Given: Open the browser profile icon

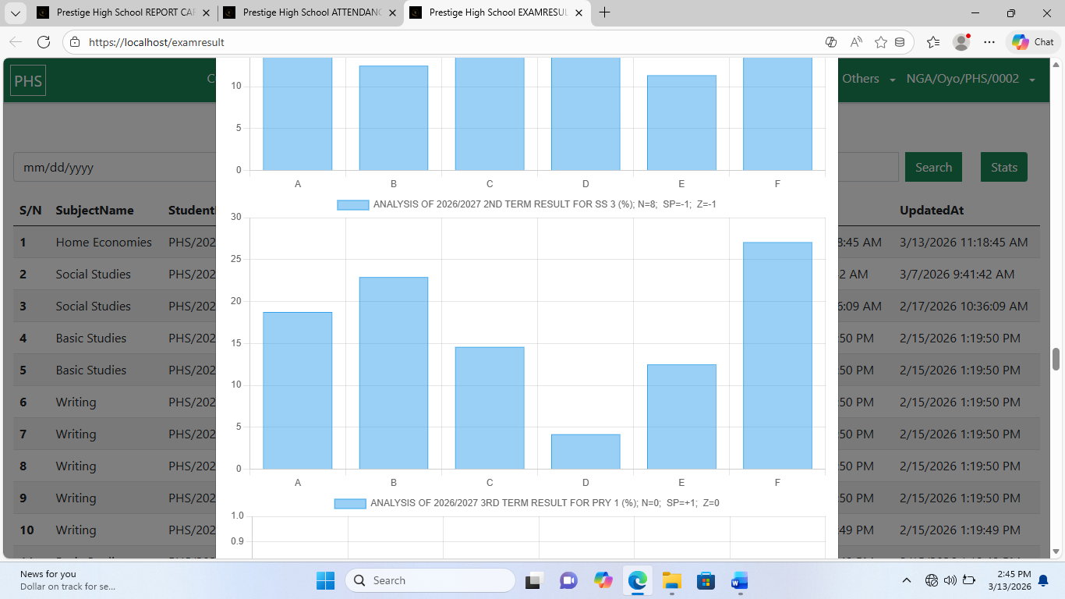Looking at the screenshot, I should coord(961,42).
